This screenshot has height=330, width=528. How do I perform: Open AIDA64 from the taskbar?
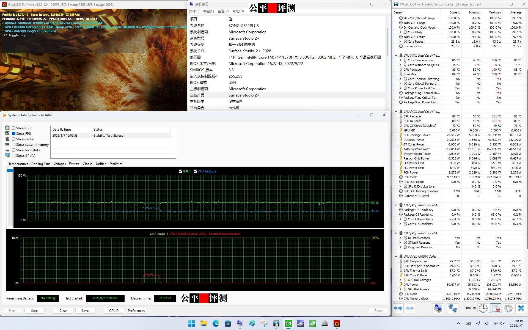[288, 323]
